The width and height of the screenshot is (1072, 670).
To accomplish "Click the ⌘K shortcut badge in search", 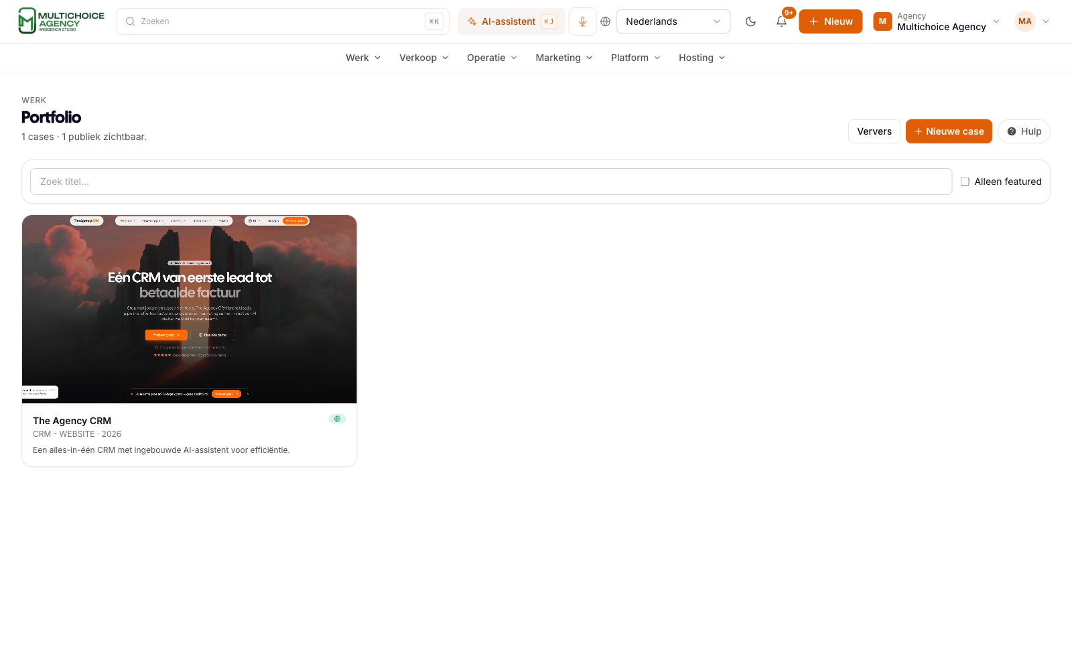I will pyautogui.click(x=433, y=21).
